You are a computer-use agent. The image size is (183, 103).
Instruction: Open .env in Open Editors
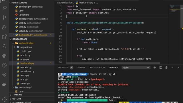21,11
